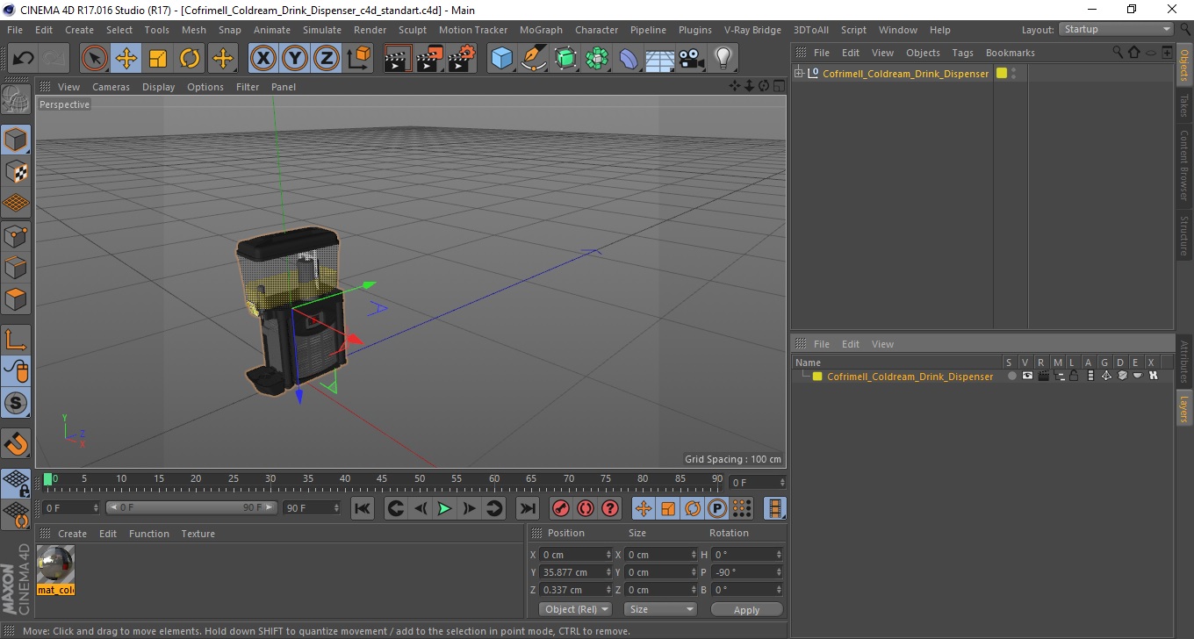Expand Cofrimell_Coldream_Drink_Dispenser object tree node
Screen dimensions: 1194x639
click(799, 73)
